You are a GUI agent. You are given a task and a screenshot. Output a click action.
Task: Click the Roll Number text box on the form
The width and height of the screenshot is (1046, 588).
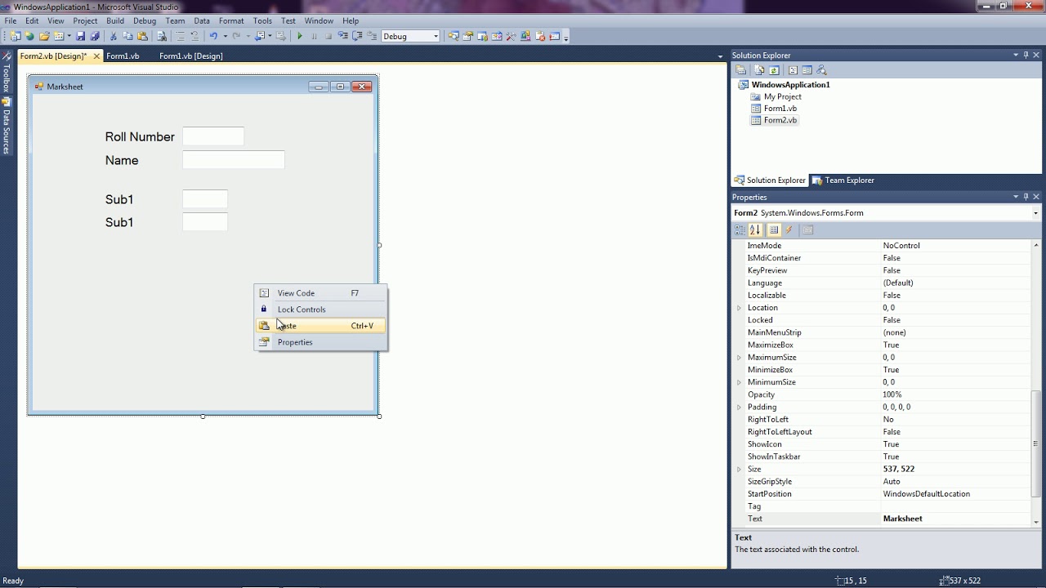(213, 136)
